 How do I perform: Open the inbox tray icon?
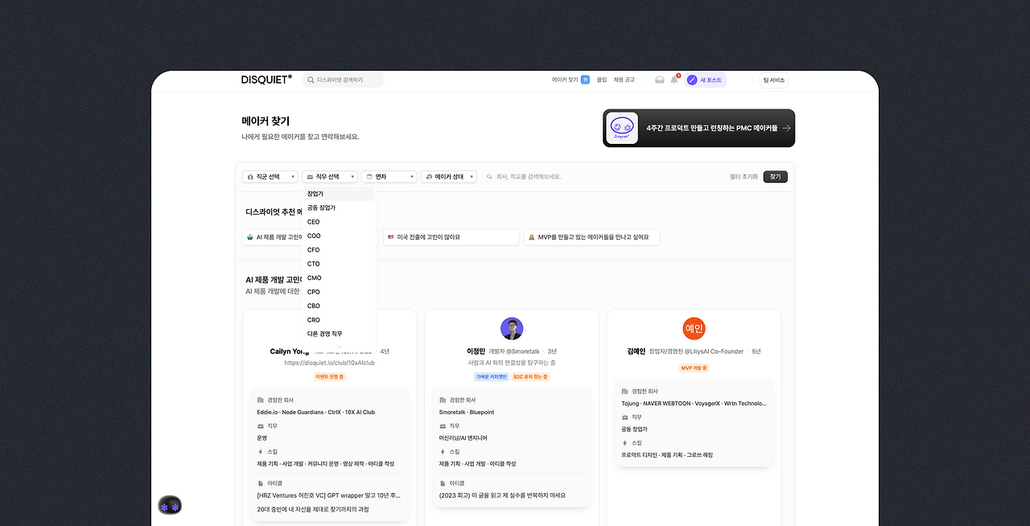[x=660, y=80]
